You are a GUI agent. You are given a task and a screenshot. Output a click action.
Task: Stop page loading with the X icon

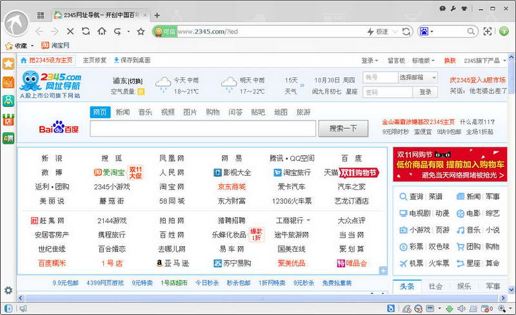(x=70, y=32)
